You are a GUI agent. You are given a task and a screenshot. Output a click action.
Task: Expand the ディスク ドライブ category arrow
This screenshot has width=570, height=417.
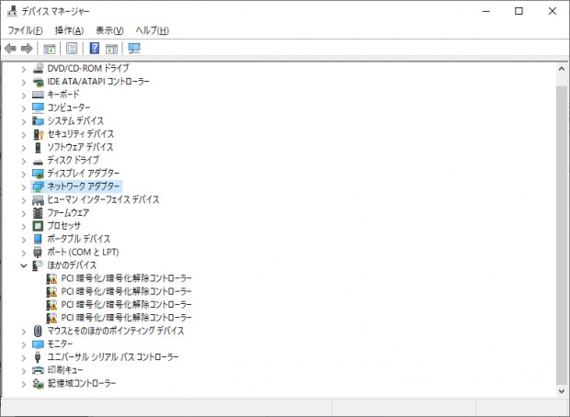click(x=24, y=161)
